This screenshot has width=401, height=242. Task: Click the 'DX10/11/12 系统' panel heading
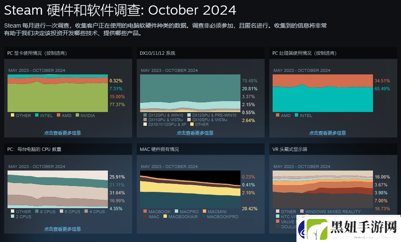coord(158,53)
